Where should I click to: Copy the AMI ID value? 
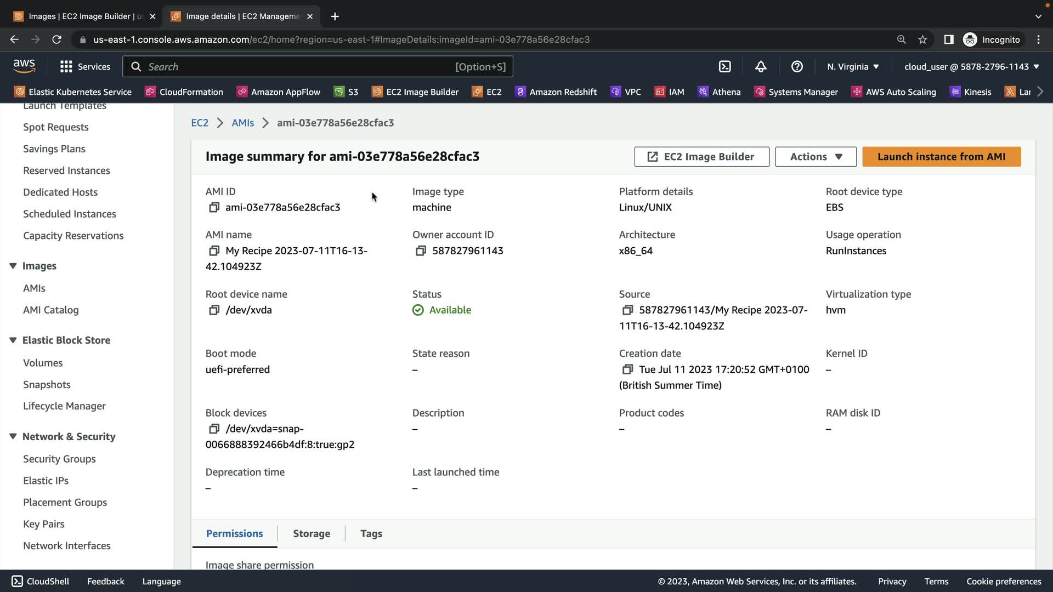point(214,207)
